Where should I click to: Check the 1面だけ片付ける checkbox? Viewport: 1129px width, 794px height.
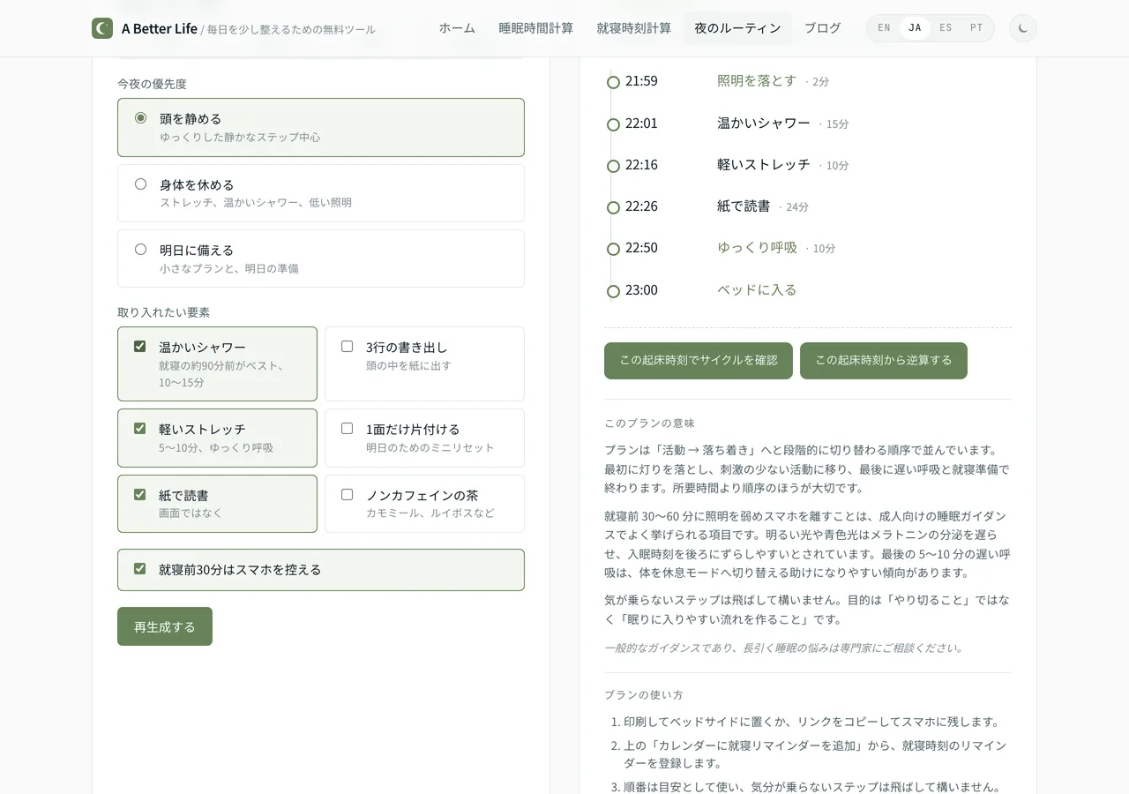[347, 428]
